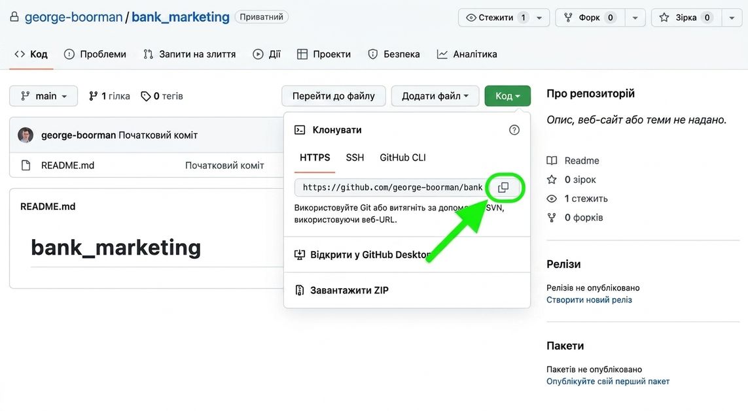This screenshot has width=748, height=411.
Task: Click the Початковий коміт text in README.md row
Action: (x=224, y=165)
